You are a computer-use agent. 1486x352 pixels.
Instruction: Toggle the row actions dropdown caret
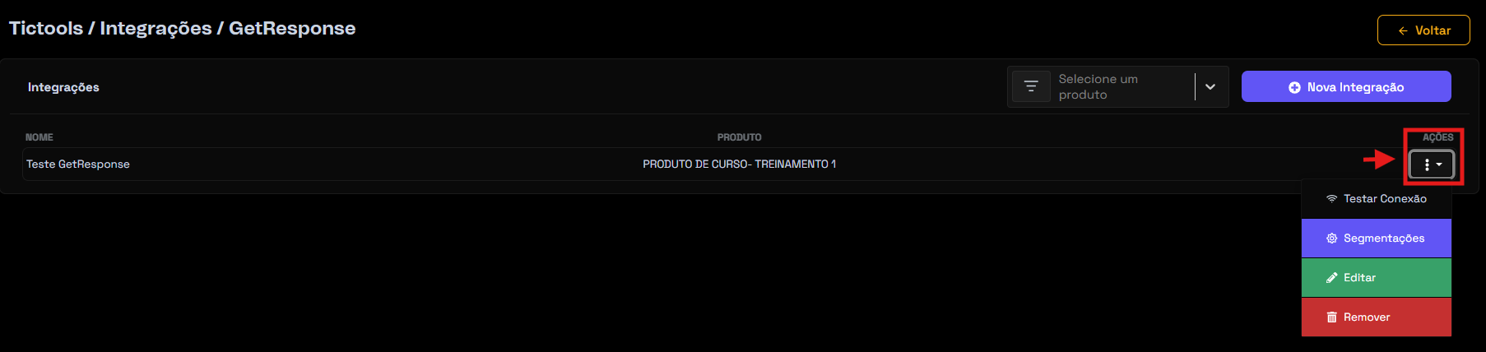click(1439, 164)
